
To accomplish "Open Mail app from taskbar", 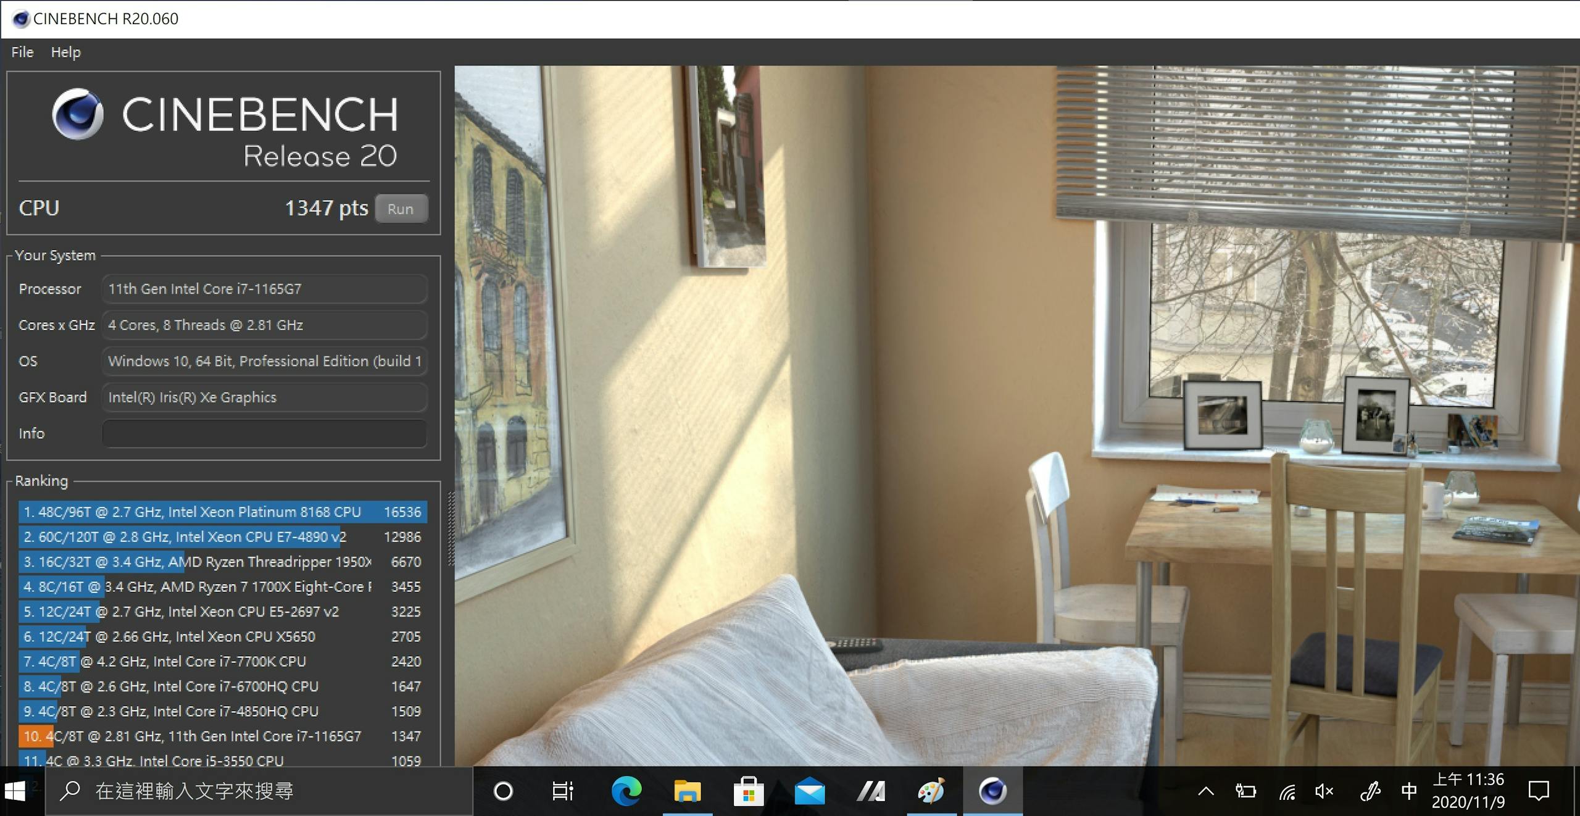I will [x=809, y=791].
